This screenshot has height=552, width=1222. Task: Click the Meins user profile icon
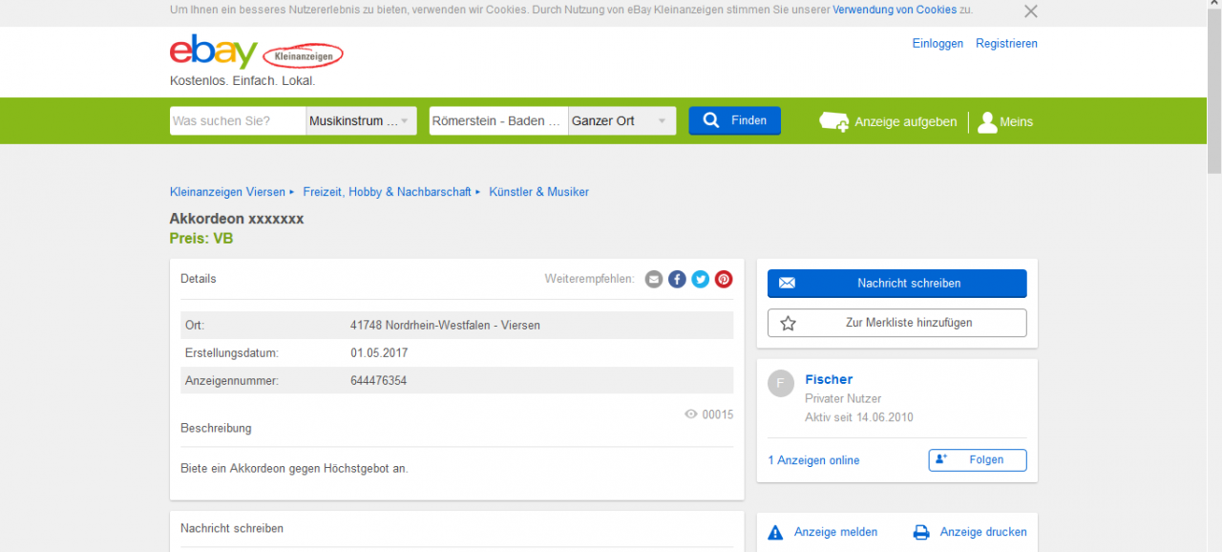click(x=987, y=122)
